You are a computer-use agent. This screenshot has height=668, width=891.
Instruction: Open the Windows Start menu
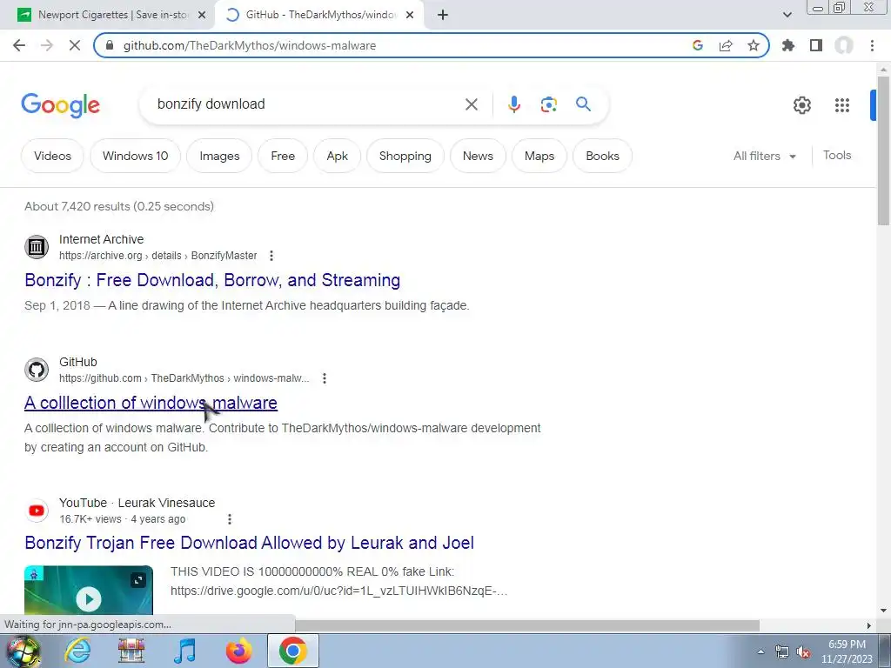pyautogui.click(x=23, y=651)
